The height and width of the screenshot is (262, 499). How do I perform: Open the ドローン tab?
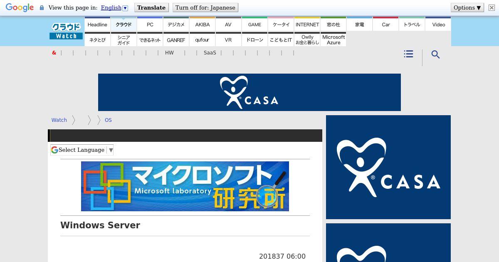click(254, 40)
